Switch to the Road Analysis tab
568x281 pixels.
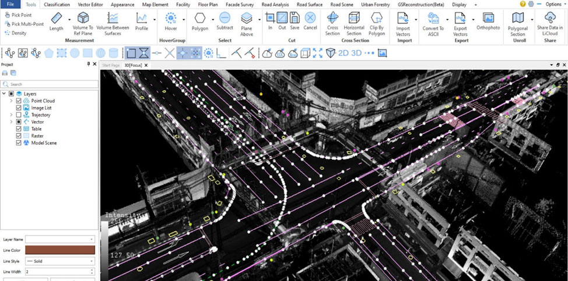point(275,4)
